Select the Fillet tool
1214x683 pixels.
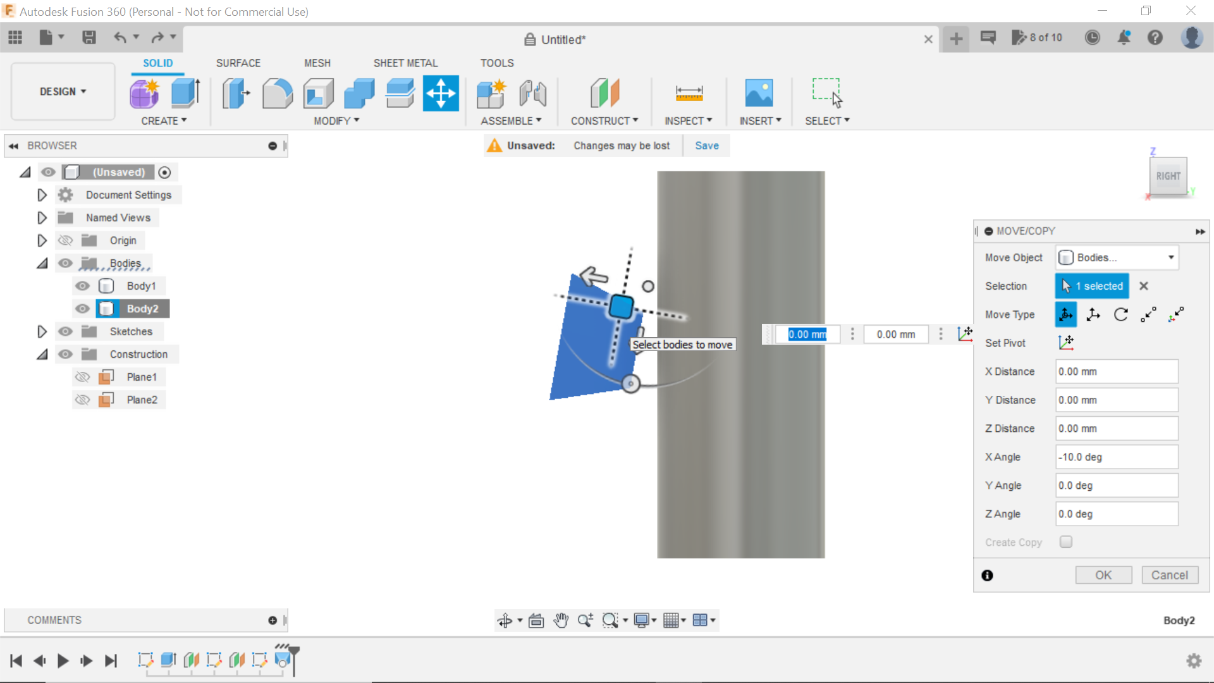(277, 93)
